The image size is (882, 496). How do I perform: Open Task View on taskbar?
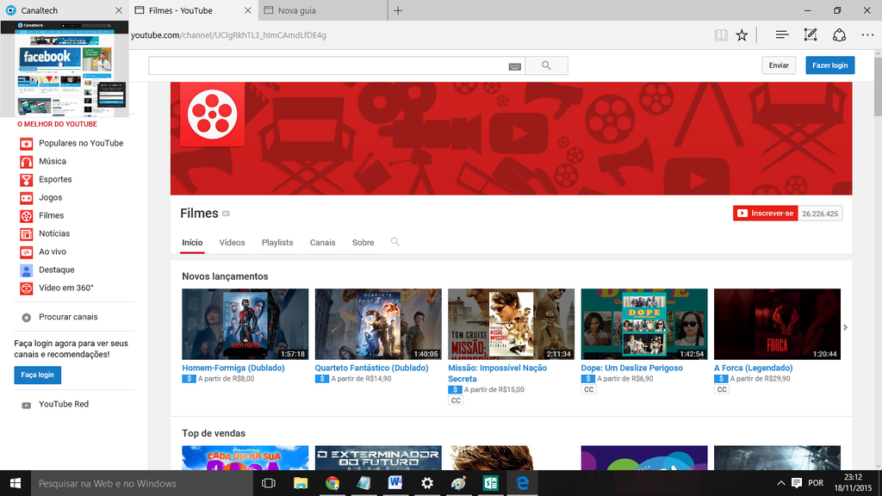[269, 483]
